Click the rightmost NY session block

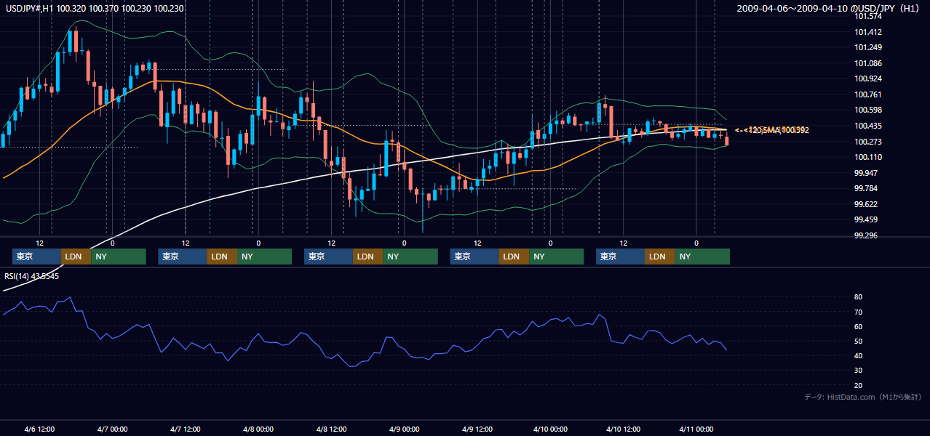702,257
